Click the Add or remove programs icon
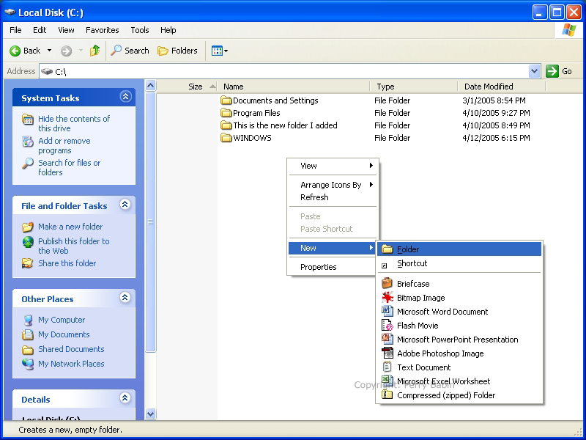586x440 pixels. (28, 142)
